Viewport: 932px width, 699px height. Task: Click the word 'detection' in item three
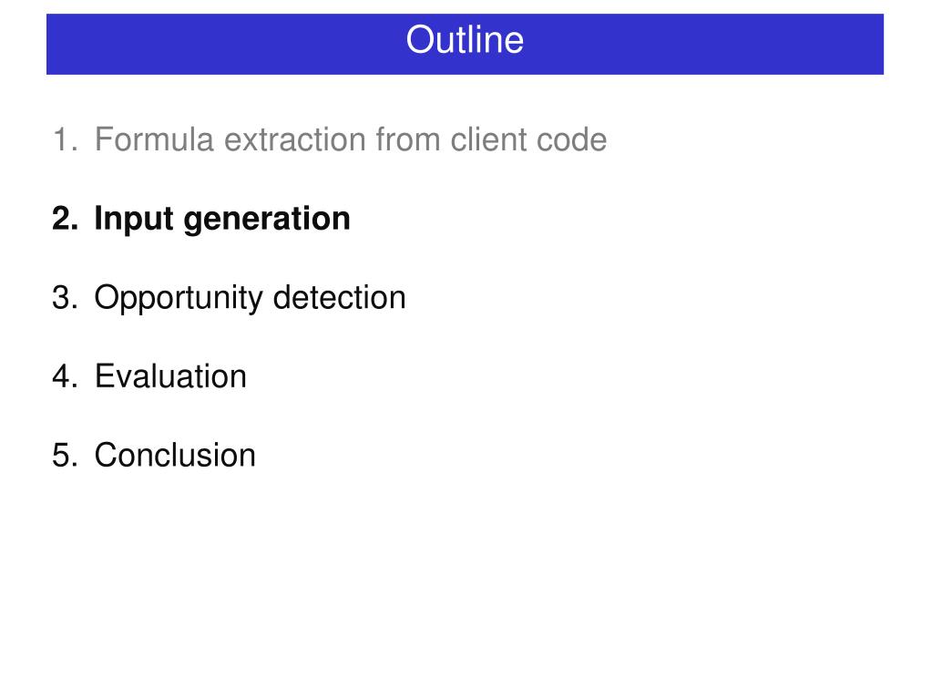340,297
